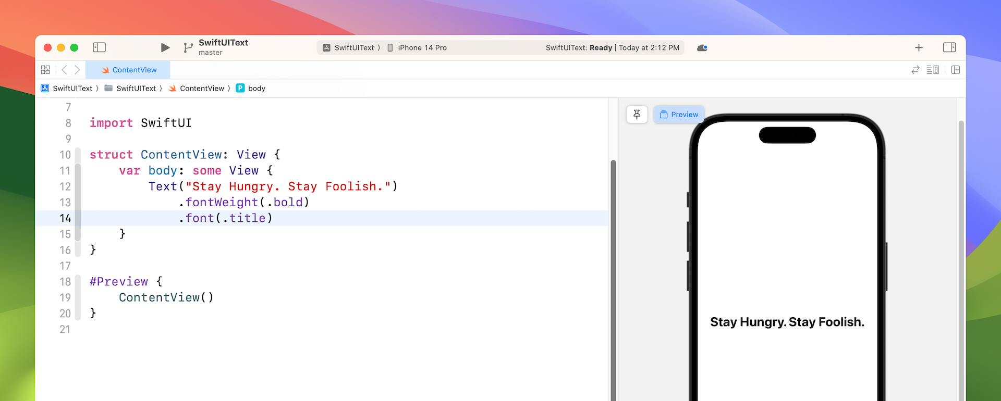Toggle the navigator sidebar
The image size is (1001, 401).
point(99,47)
